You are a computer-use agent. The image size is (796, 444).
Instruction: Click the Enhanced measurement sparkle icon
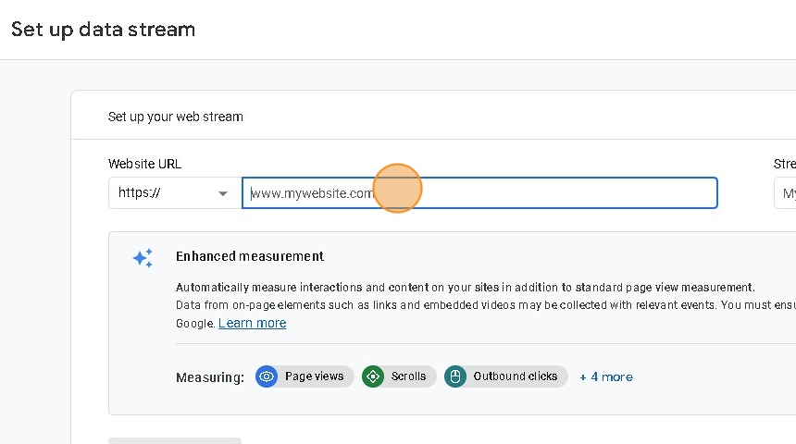pos(143,258)
